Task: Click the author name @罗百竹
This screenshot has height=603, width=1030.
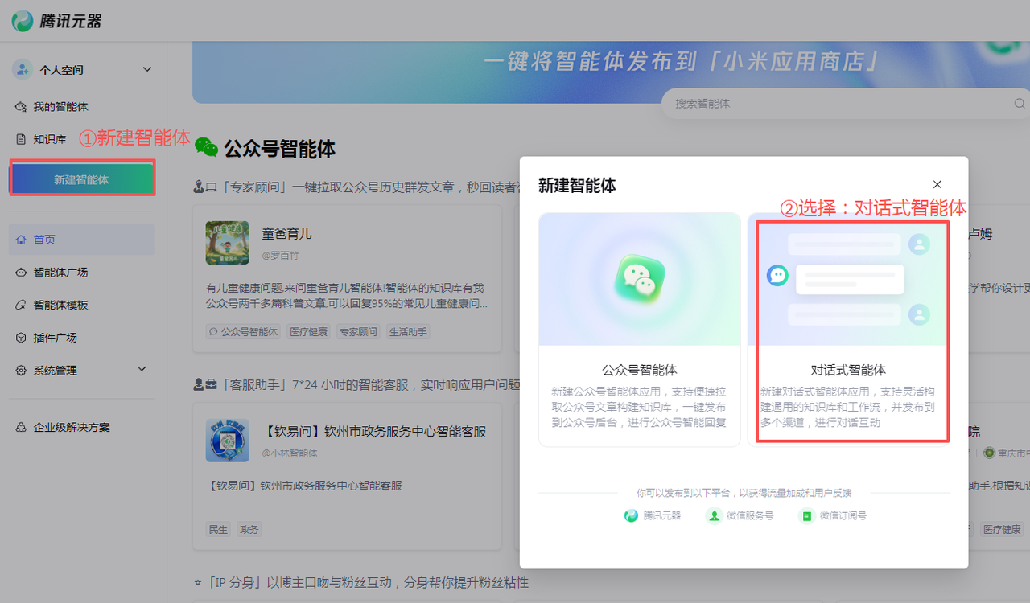Action: click(x=280, y=256)
